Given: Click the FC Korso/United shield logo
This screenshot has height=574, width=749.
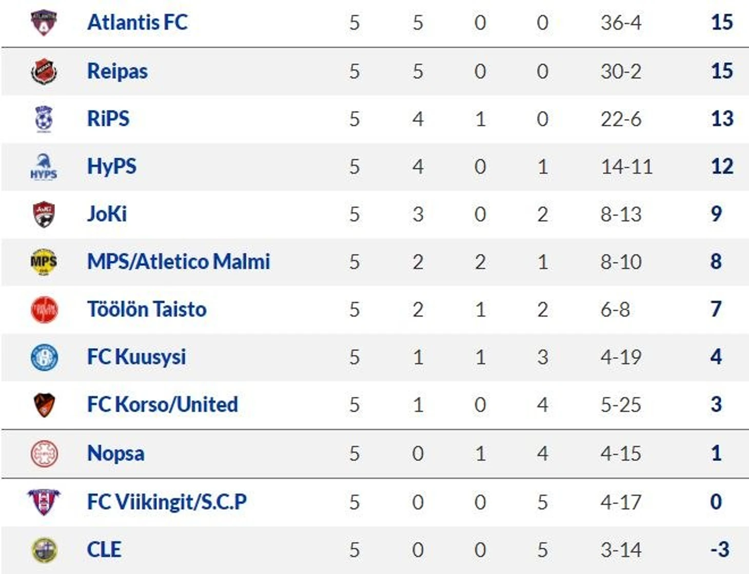Looking at the screenshot, I should [x=44, y=405].
